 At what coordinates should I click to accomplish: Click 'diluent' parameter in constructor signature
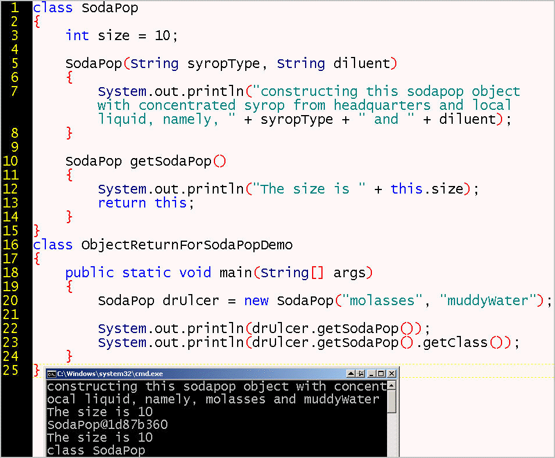(x=361, y=63)
